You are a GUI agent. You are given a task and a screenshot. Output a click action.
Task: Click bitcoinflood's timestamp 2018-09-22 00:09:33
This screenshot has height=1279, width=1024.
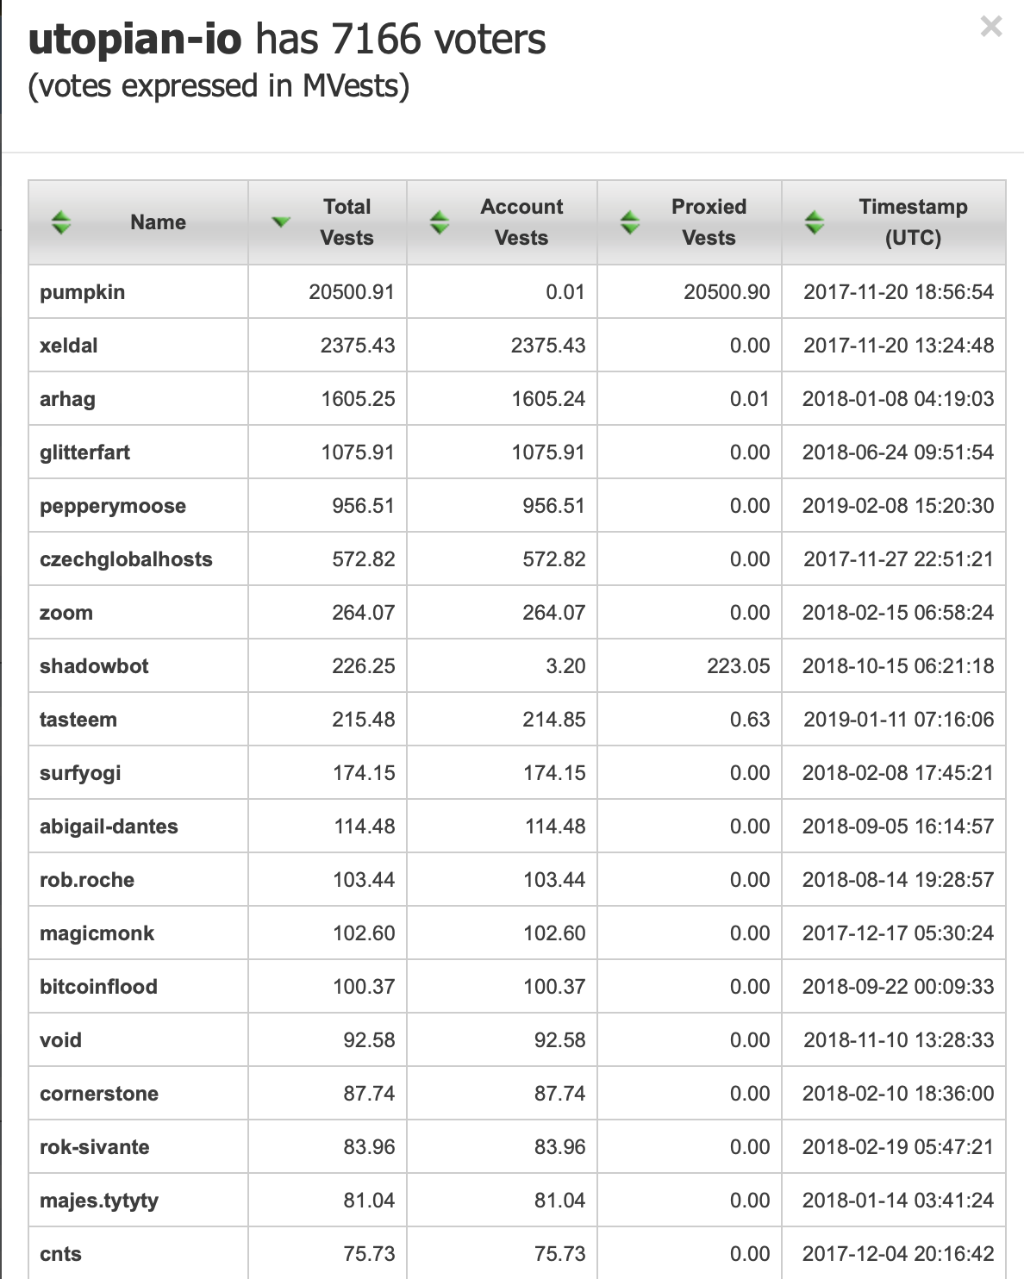click(x=898, y=987)
